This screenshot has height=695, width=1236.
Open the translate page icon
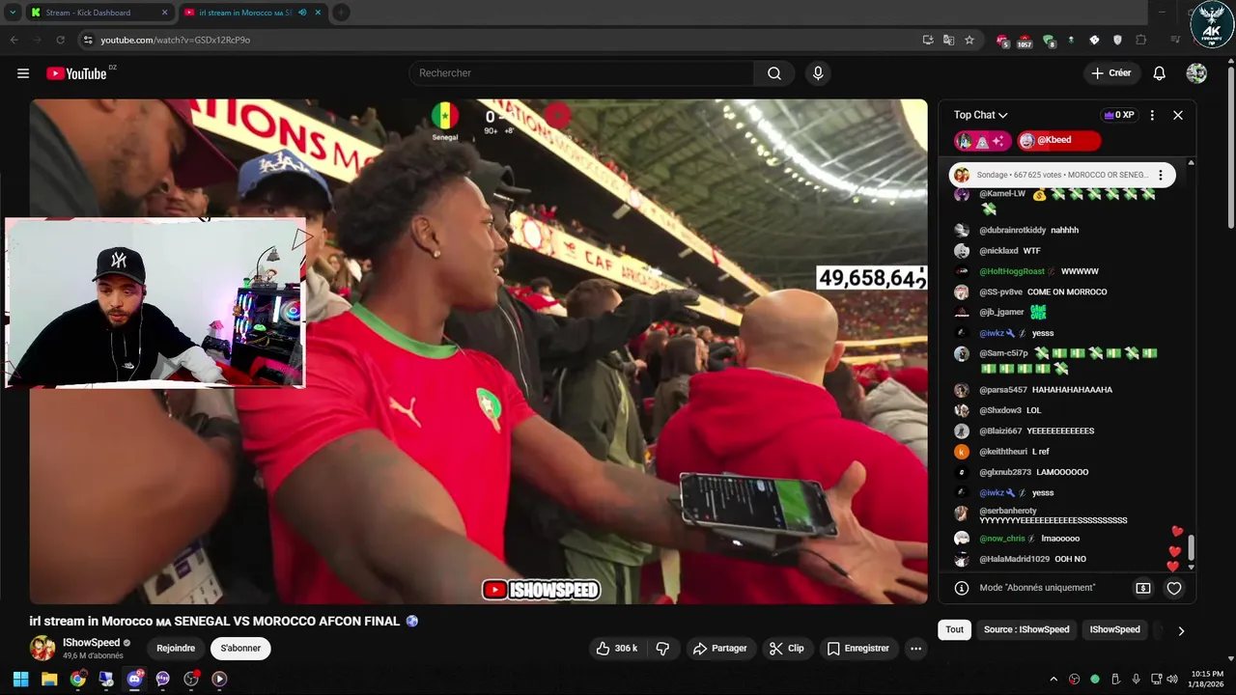pos(948,40)
